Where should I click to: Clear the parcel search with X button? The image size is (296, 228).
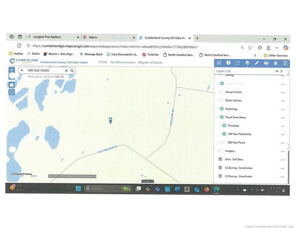click(x=66, y=71)
